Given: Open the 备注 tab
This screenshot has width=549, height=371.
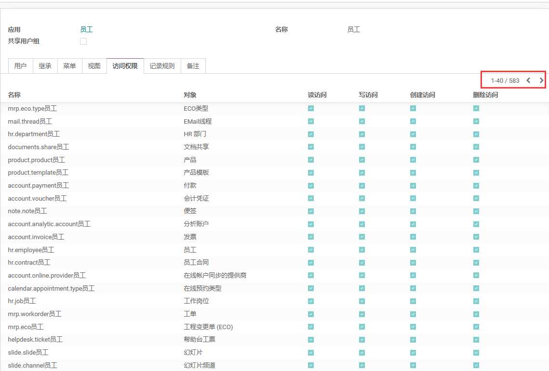Looking at the screenshot, I should [x=193, y=66].
